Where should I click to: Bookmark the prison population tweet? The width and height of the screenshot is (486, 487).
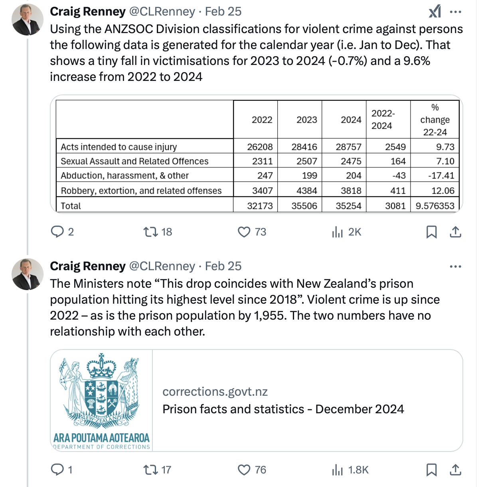pyautogui.click(x=431, y=470)
